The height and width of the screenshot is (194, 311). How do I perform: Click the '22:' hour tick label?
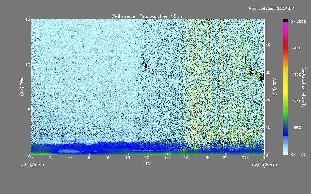pyautogui.click(x=245, y=158)
